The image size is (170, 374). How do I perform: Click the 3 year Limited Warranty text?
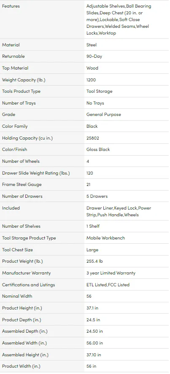(x=111, y=273)
